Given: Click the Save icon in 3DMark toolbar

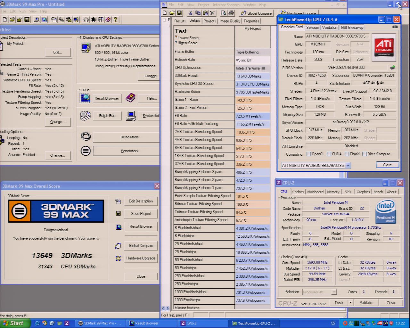Looking at the screenshot, I should 27,20.
